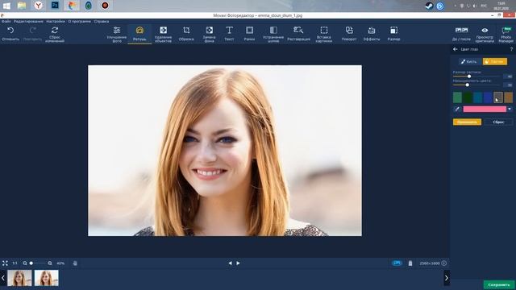Select the Ластик eraser mode

pos(495,61)
